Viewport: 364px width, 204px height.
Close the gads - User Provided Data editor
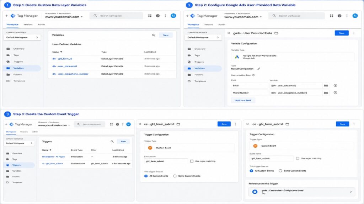pos(229,33)
